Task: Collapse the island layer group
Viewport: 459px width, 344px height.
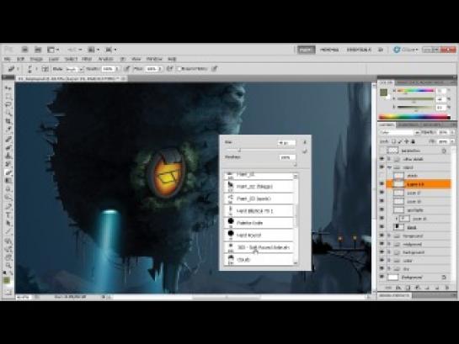Action: pos(389,167)
